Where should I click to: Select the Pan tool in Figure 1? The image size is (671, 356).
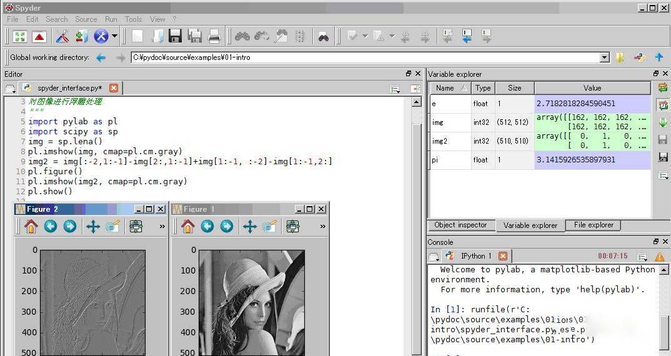[x=249, y=227]
